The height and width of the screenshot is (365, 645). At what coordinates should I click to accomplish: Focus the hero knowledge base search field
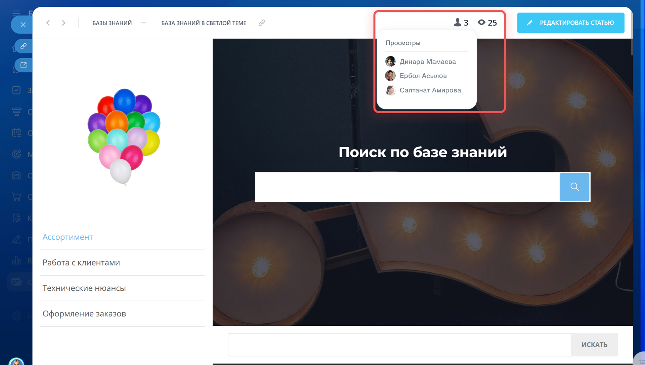tap(407, 187)
